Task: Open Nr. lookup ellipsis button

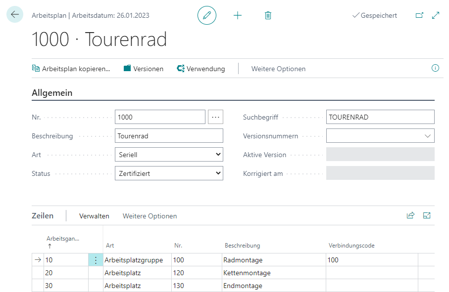Action: [215, 117]
